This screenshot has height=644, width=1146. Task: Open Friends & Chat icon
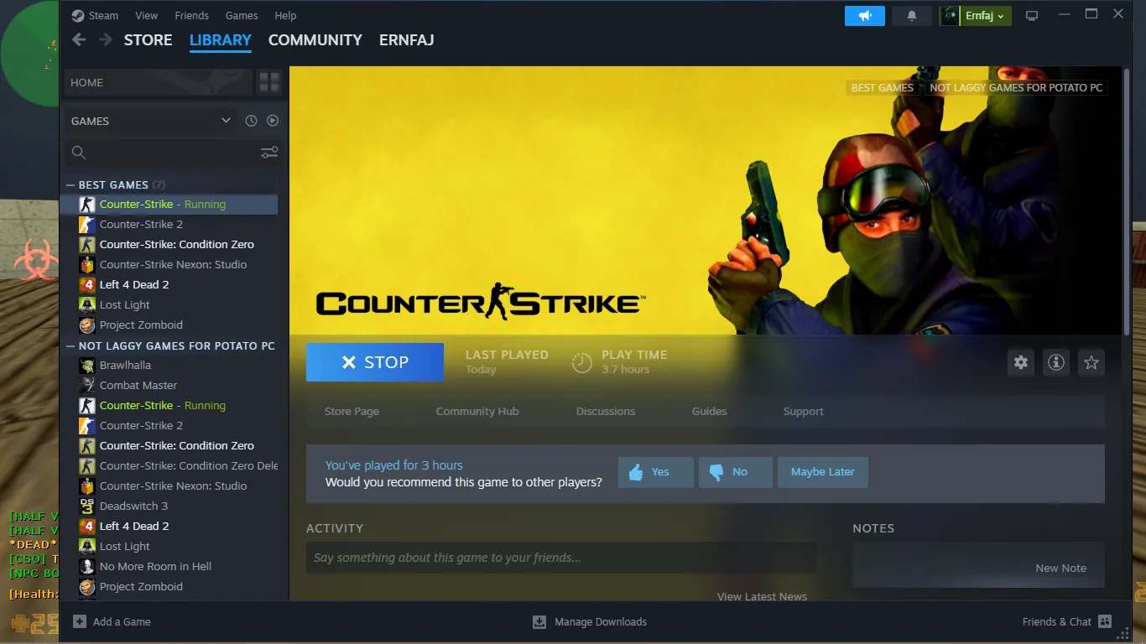(x=1105, y=621)
